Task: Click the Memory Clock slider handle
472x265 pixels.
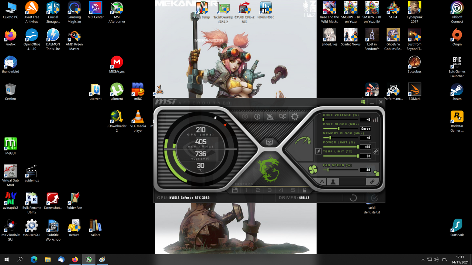Action: (x=330, y=138)
